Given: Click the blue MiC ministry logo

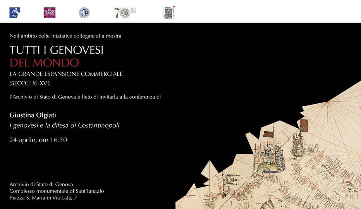Looking at the screenshot, I should click(x=15, y=13).
